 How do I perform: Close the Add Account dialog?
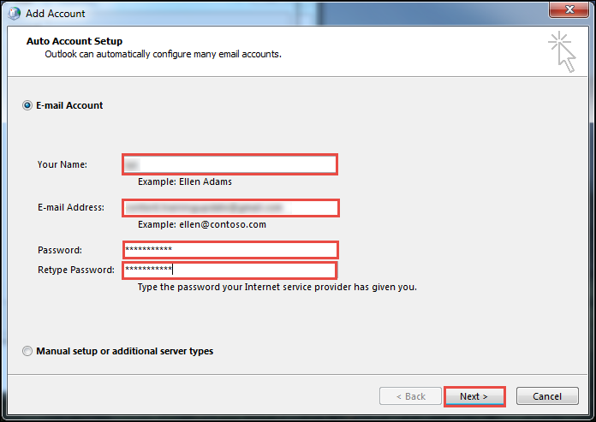(567, 12)
